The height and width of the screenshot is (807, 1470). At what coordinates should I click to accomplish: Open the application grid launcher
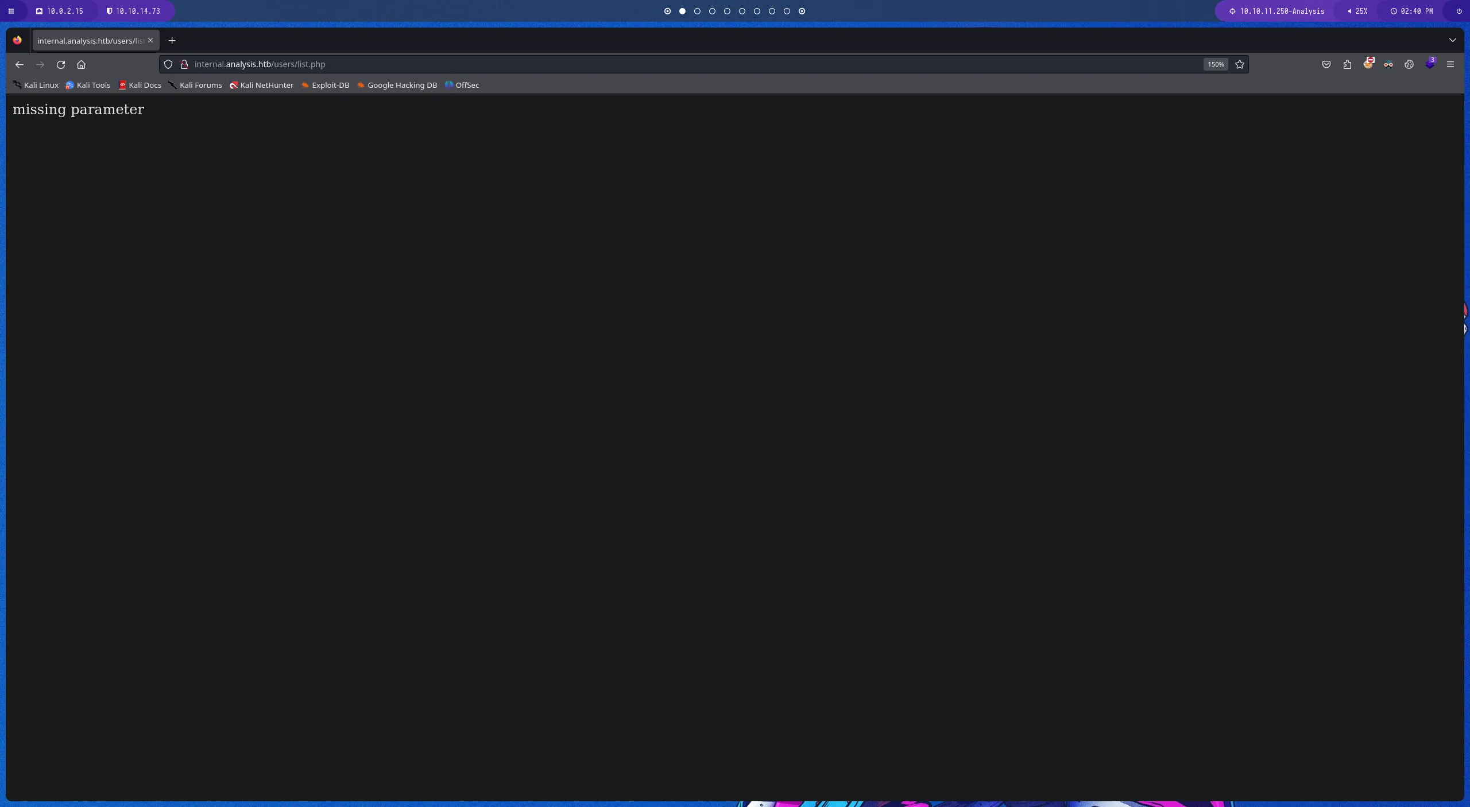click(x=11, y=11)
